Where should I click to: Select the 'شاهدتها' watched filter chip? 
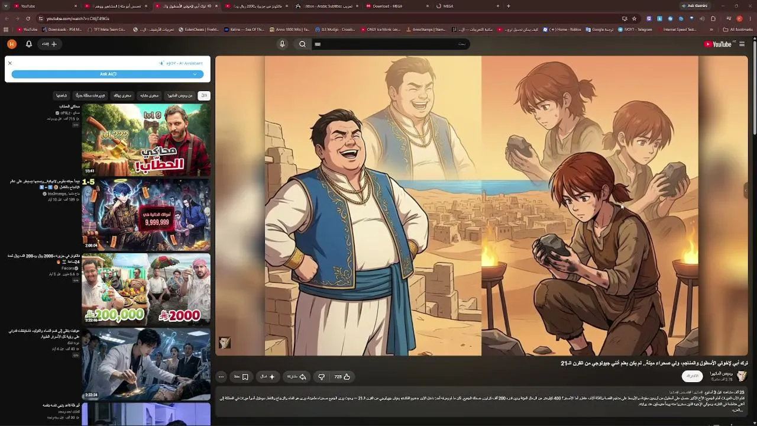coord(62,95)
